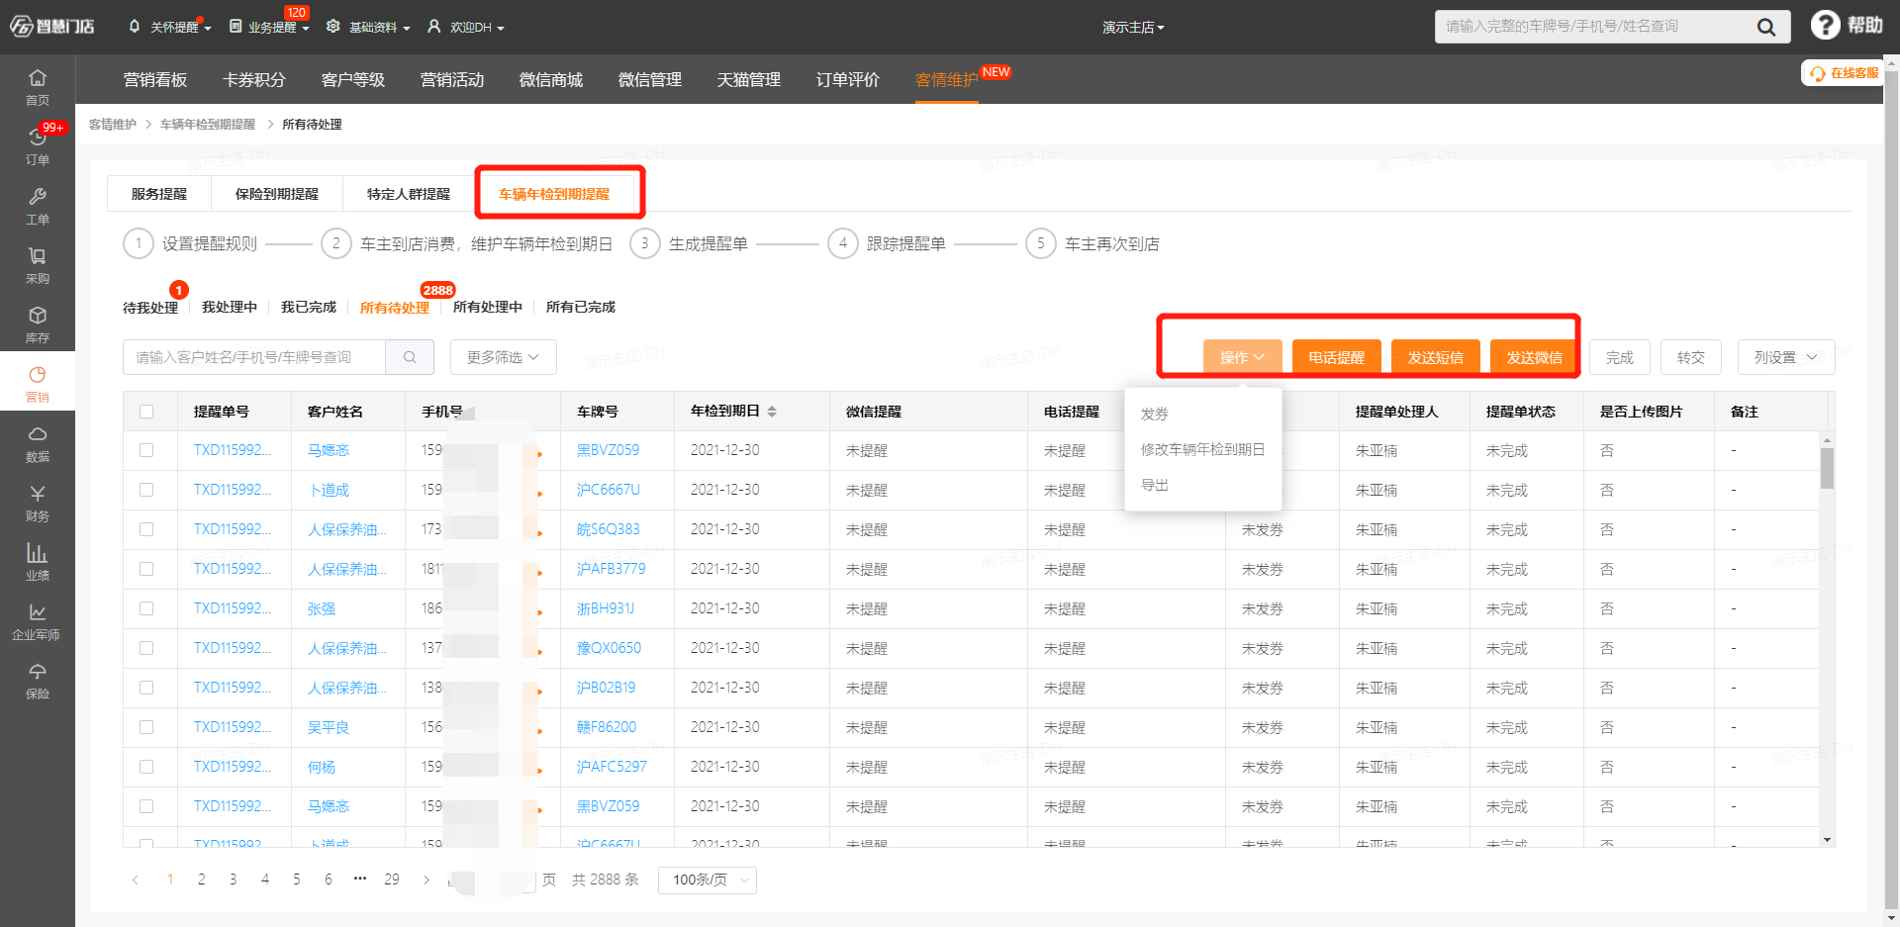This screenshot has height=927, width=1900.
Task: Open 在线客服 online support
Action: 1844,73
